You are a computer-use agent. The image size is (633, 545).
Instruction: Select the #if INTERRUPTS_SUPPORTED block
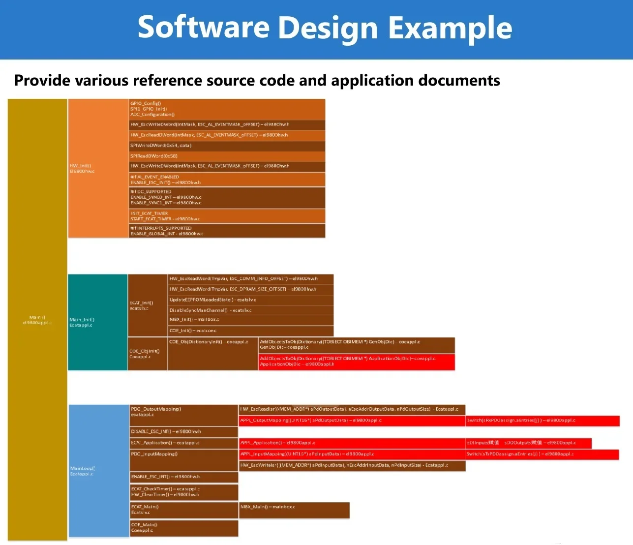click(x=227, y=231)
